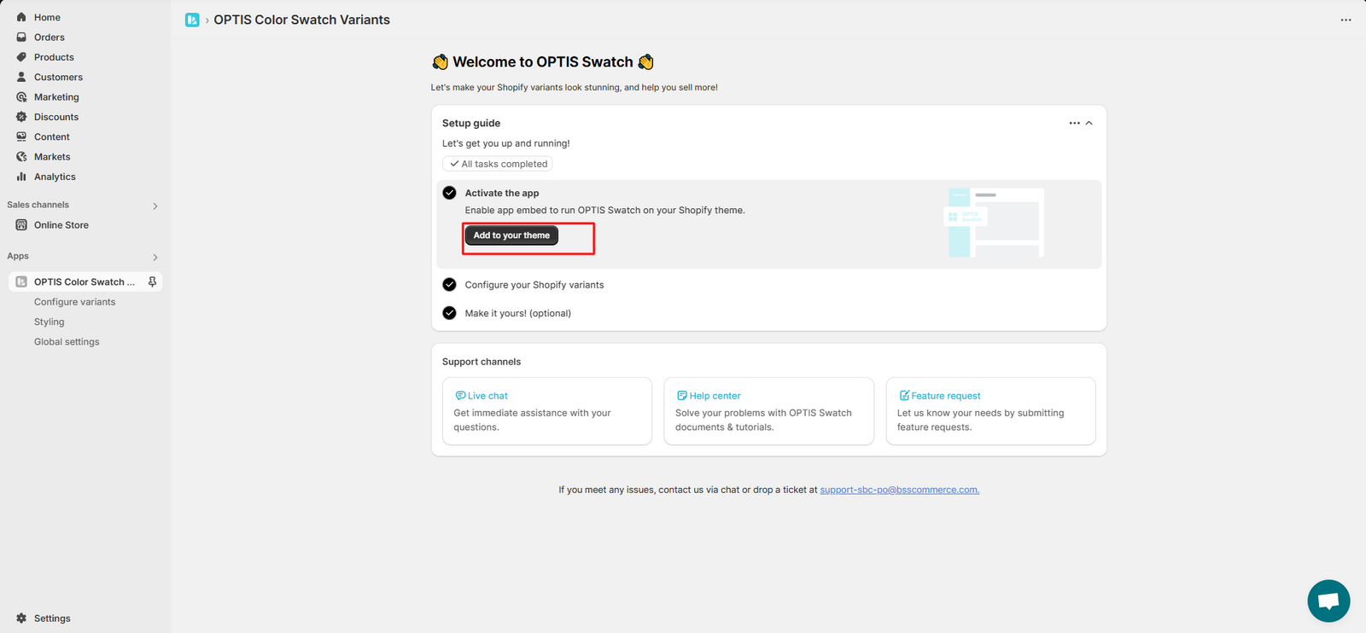Image resolution: width=1366 pixels, height=633 pixels.
Task: Click the Products tag icon
Action: coord(21,57)
